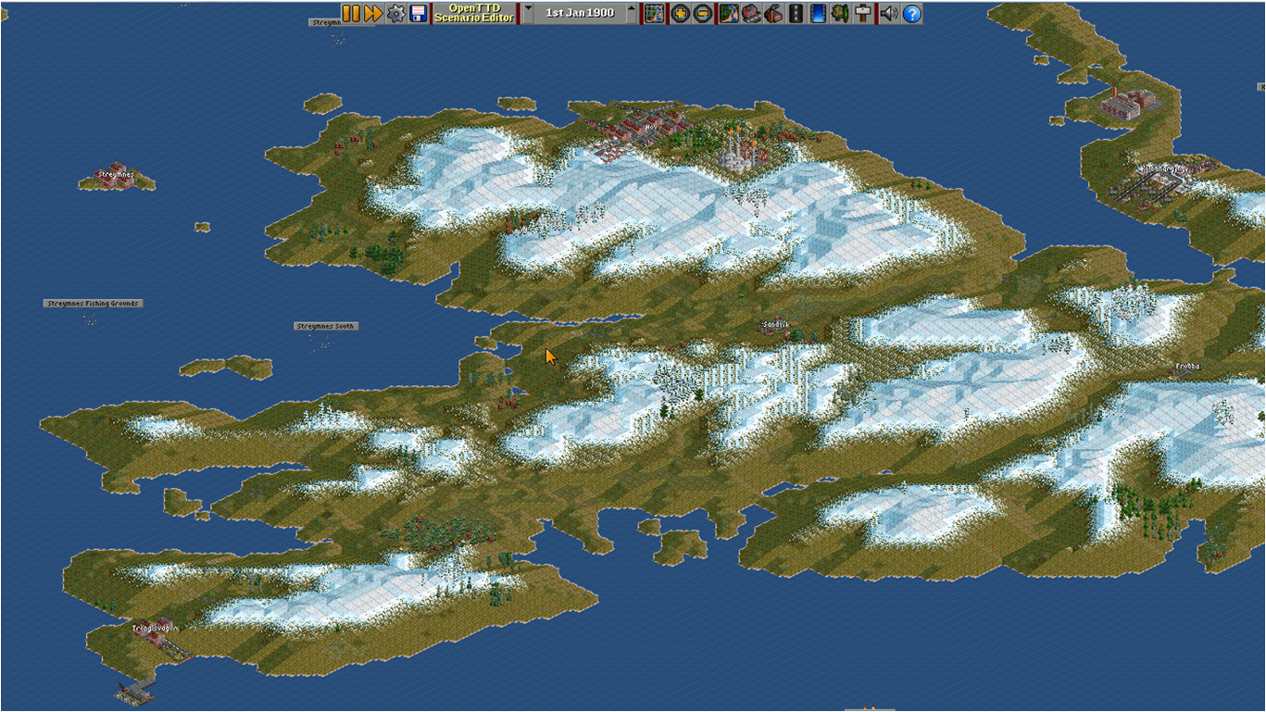
Task: Move start date forward with up arrow
Action: pos(633,13)
